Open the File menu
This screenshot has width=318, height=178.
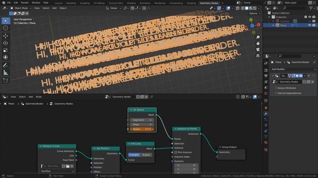pos(9,3)
